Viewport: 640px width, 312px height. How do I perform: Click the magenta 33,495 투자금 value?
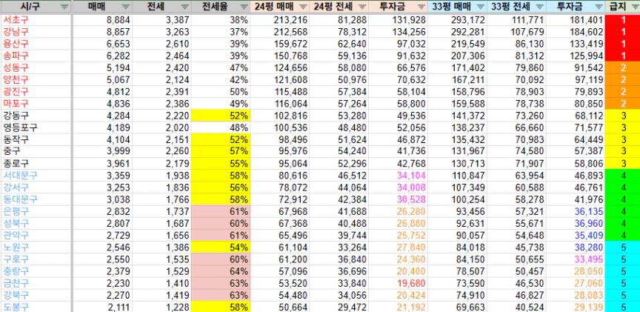coord(588,259)
